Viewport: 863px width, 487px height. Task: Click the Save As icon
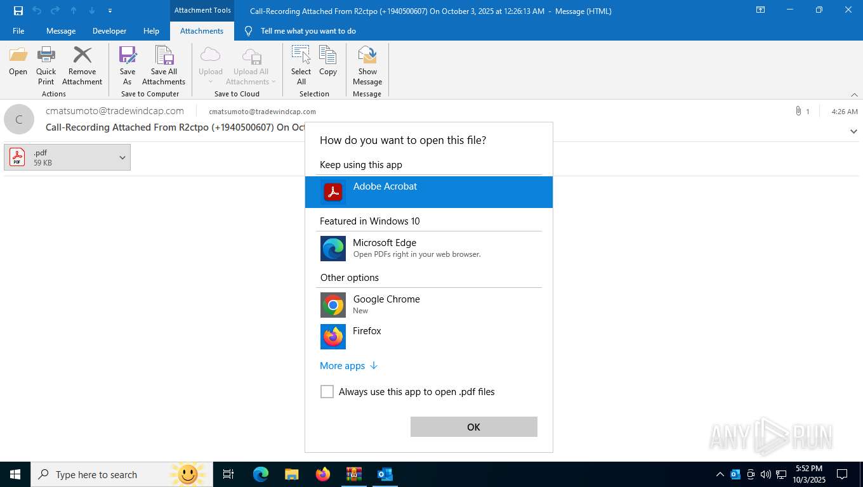(x=128, y=56)
